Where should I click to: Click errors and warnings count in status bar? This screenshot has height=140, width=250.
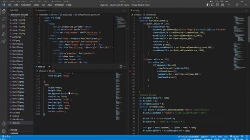[x=6, y=136]
